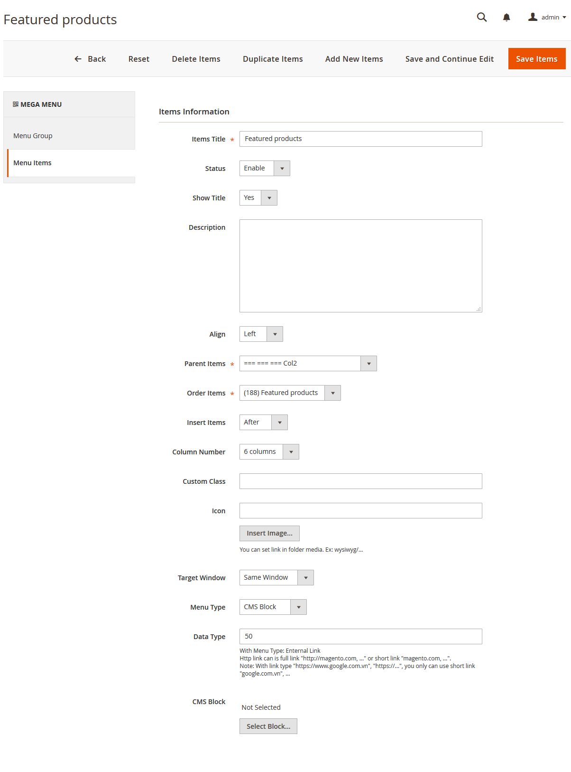Open the admin account menu

point(547,18)
